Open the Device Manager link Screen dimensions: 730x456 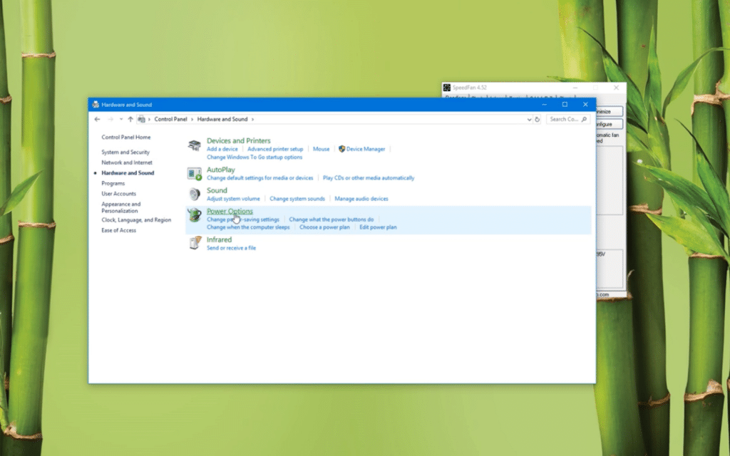point(365,149)
